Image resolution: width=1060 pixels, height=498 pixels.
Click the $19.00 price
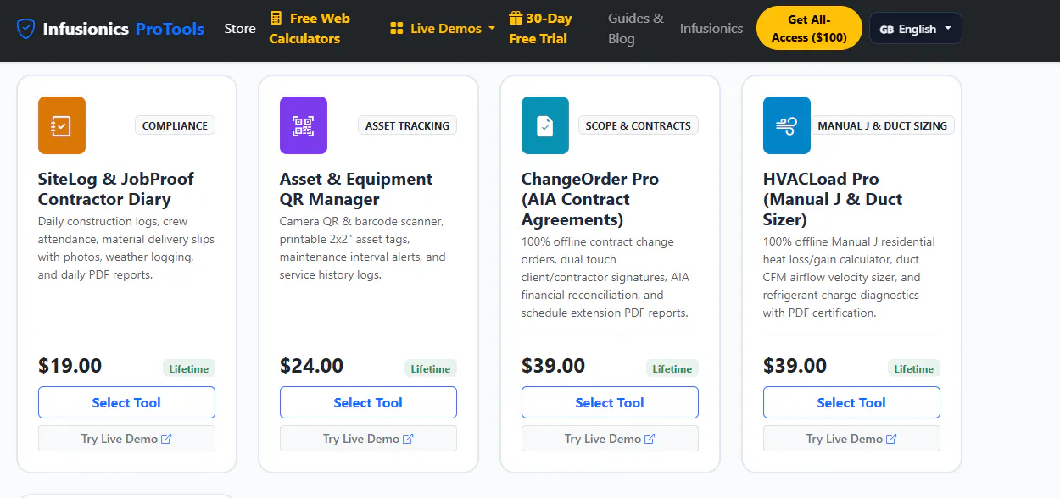(70, 366)
